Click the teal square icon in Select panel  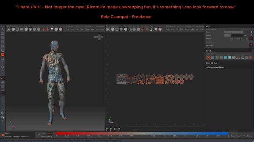pos(225,57)
